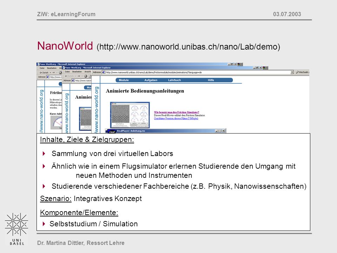
Task: Click the date 03.07.2003 in header
Action: 287,14
